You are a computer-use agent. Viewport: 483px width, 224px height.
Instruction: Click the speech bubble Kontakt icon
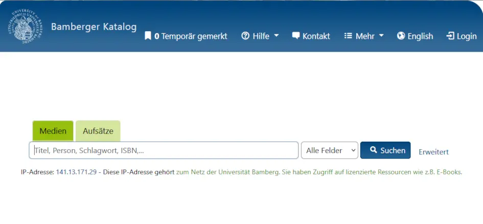point(296,36)
